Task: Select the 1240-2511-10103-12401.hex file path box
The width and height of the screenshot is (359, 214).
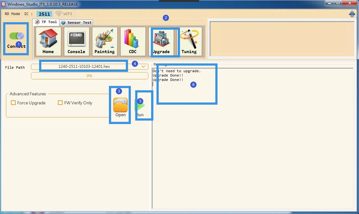Action: click(x=84, y=67)
